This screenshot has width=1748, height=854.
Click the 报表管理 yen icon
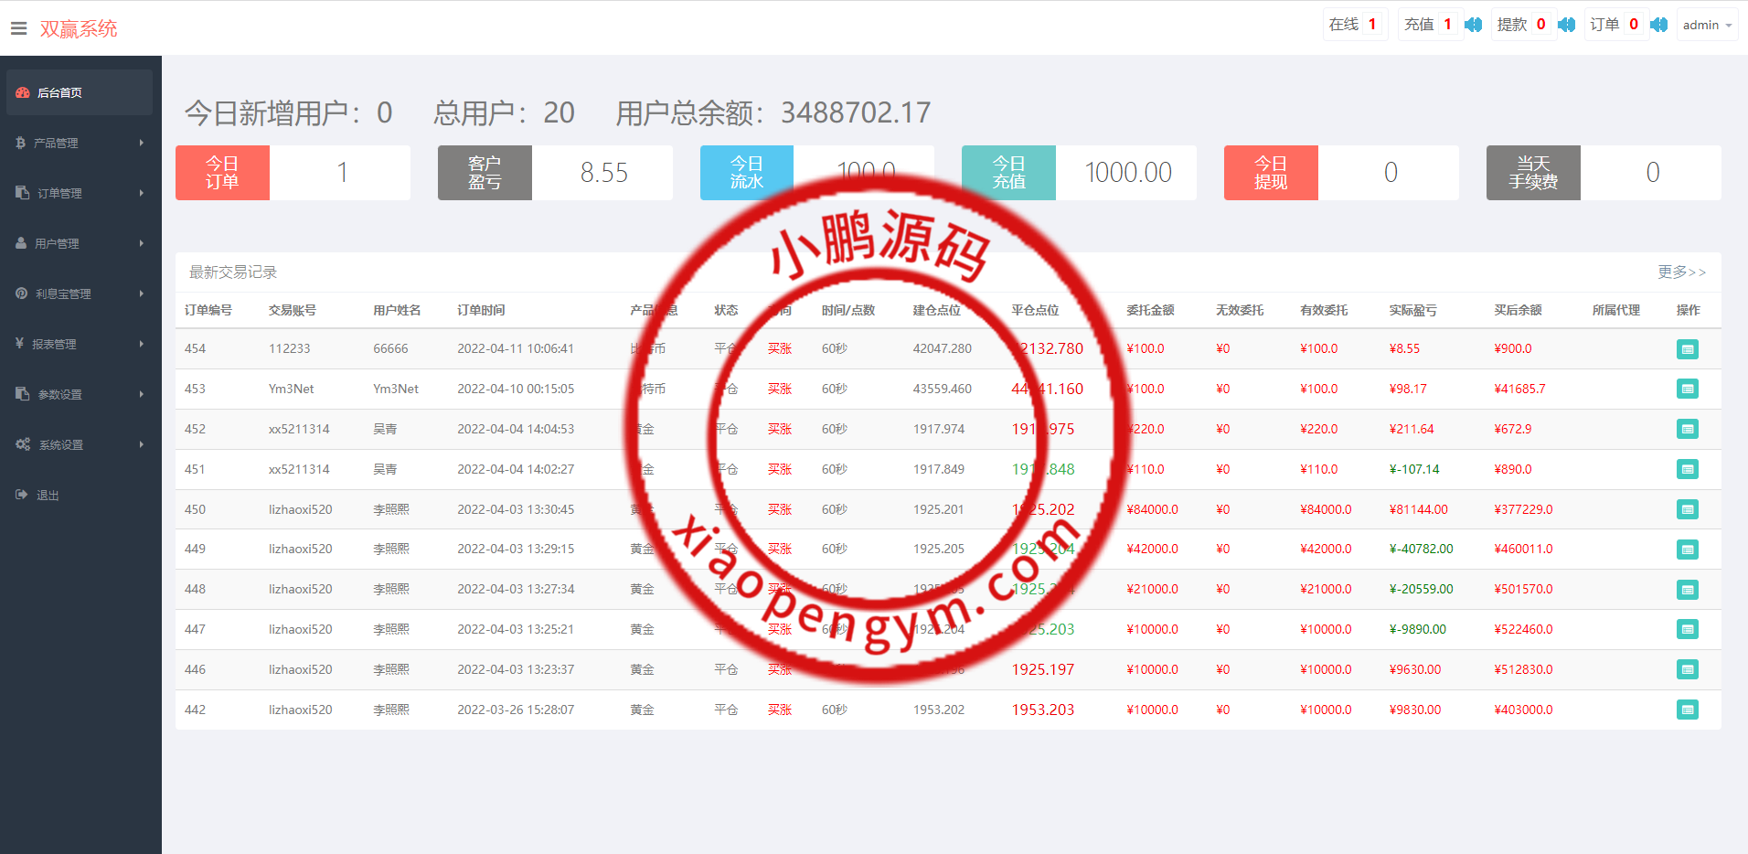pos(20,344)
